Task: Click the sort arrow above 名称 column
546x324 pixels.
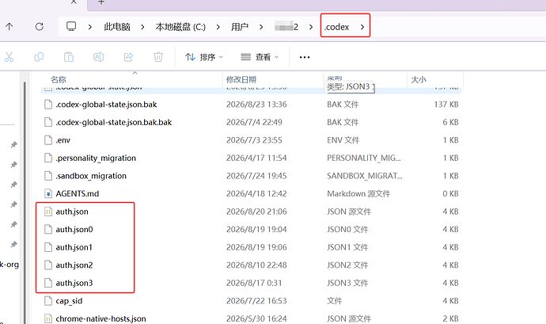Action: tap(135, 73)
